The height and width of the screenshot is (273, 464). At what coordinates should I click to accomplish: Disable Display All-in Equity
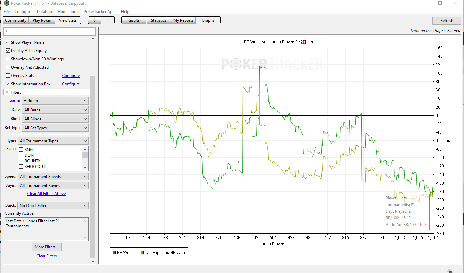[8, 51]
